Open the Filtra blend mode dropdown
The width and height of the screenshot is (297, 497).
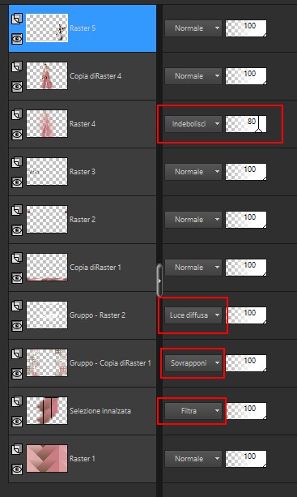[193, 411]
